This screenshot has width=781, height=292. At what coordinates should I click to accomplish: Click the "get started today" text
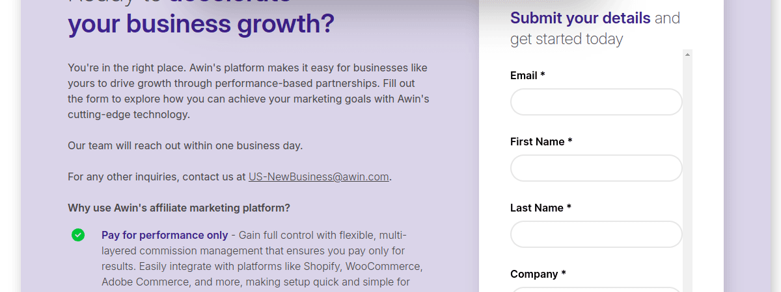click(x=566, y=40)
